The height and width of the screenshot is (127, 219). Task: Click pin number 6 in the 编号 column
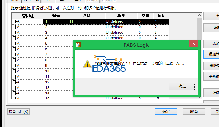pos(56,49)
